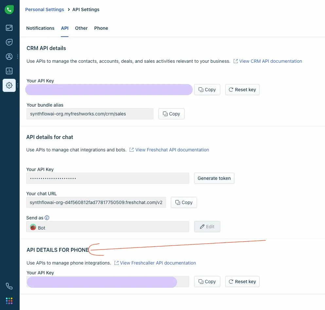325x310 pixels.
Task: Edit the Send as setting
Action: click(207, 227)
